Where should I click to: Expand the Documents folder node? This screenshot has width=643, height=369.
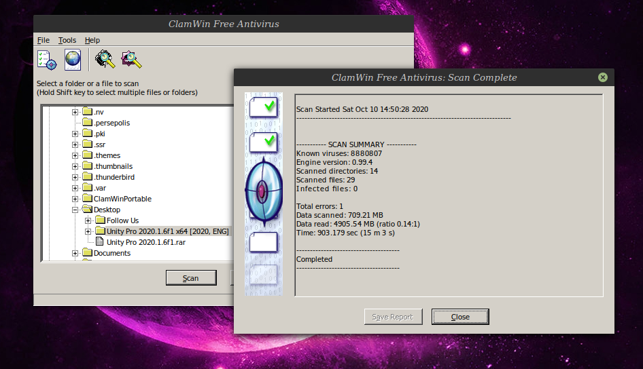[x=75, y=253]
